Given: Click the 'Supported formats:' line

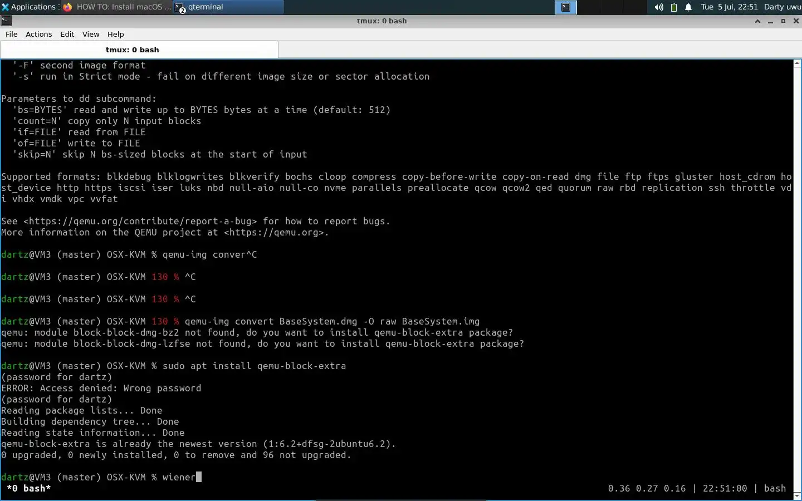Looking at the screenshot, I should point(397,176).
